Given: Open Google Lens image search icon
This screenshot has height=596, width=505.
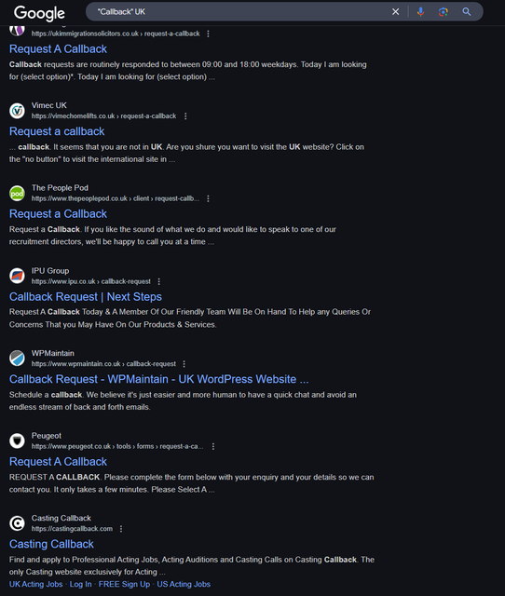Looking at the screenshot, I should point(443,12).
